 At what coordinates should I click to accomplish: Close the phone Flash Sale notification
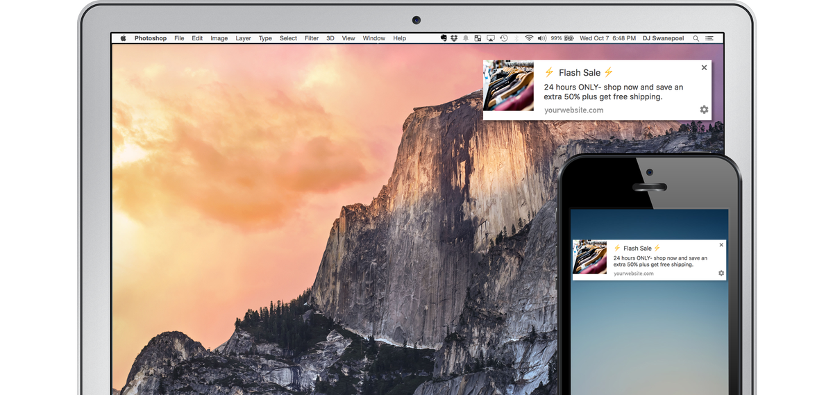(x=721, y=244)
